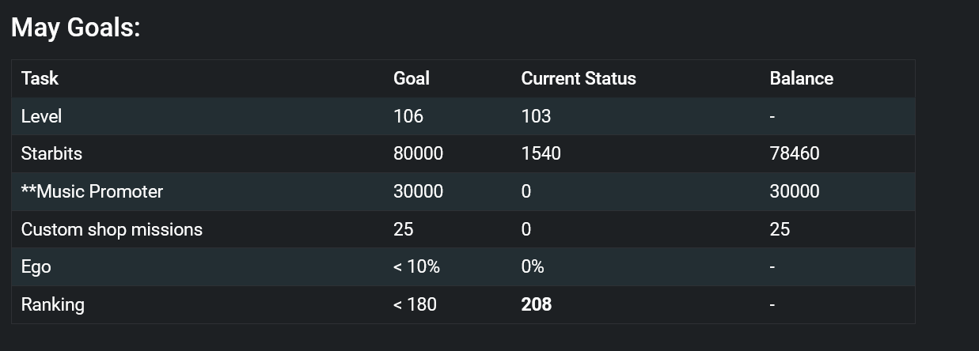Select the < 10% Ego goal
979x351 pixels.
(x=416, y=266)
